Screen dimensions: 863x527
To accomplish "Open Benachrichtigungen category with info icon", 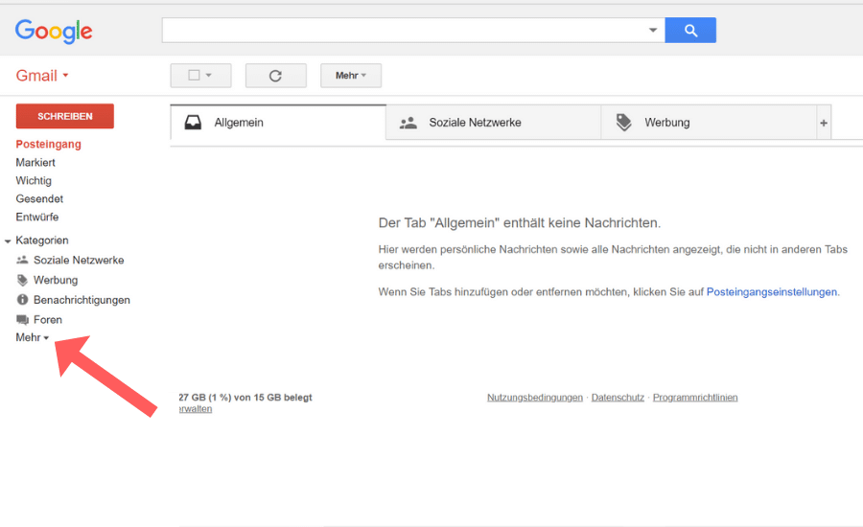I will pyautogui.click(x=82, y=300).
